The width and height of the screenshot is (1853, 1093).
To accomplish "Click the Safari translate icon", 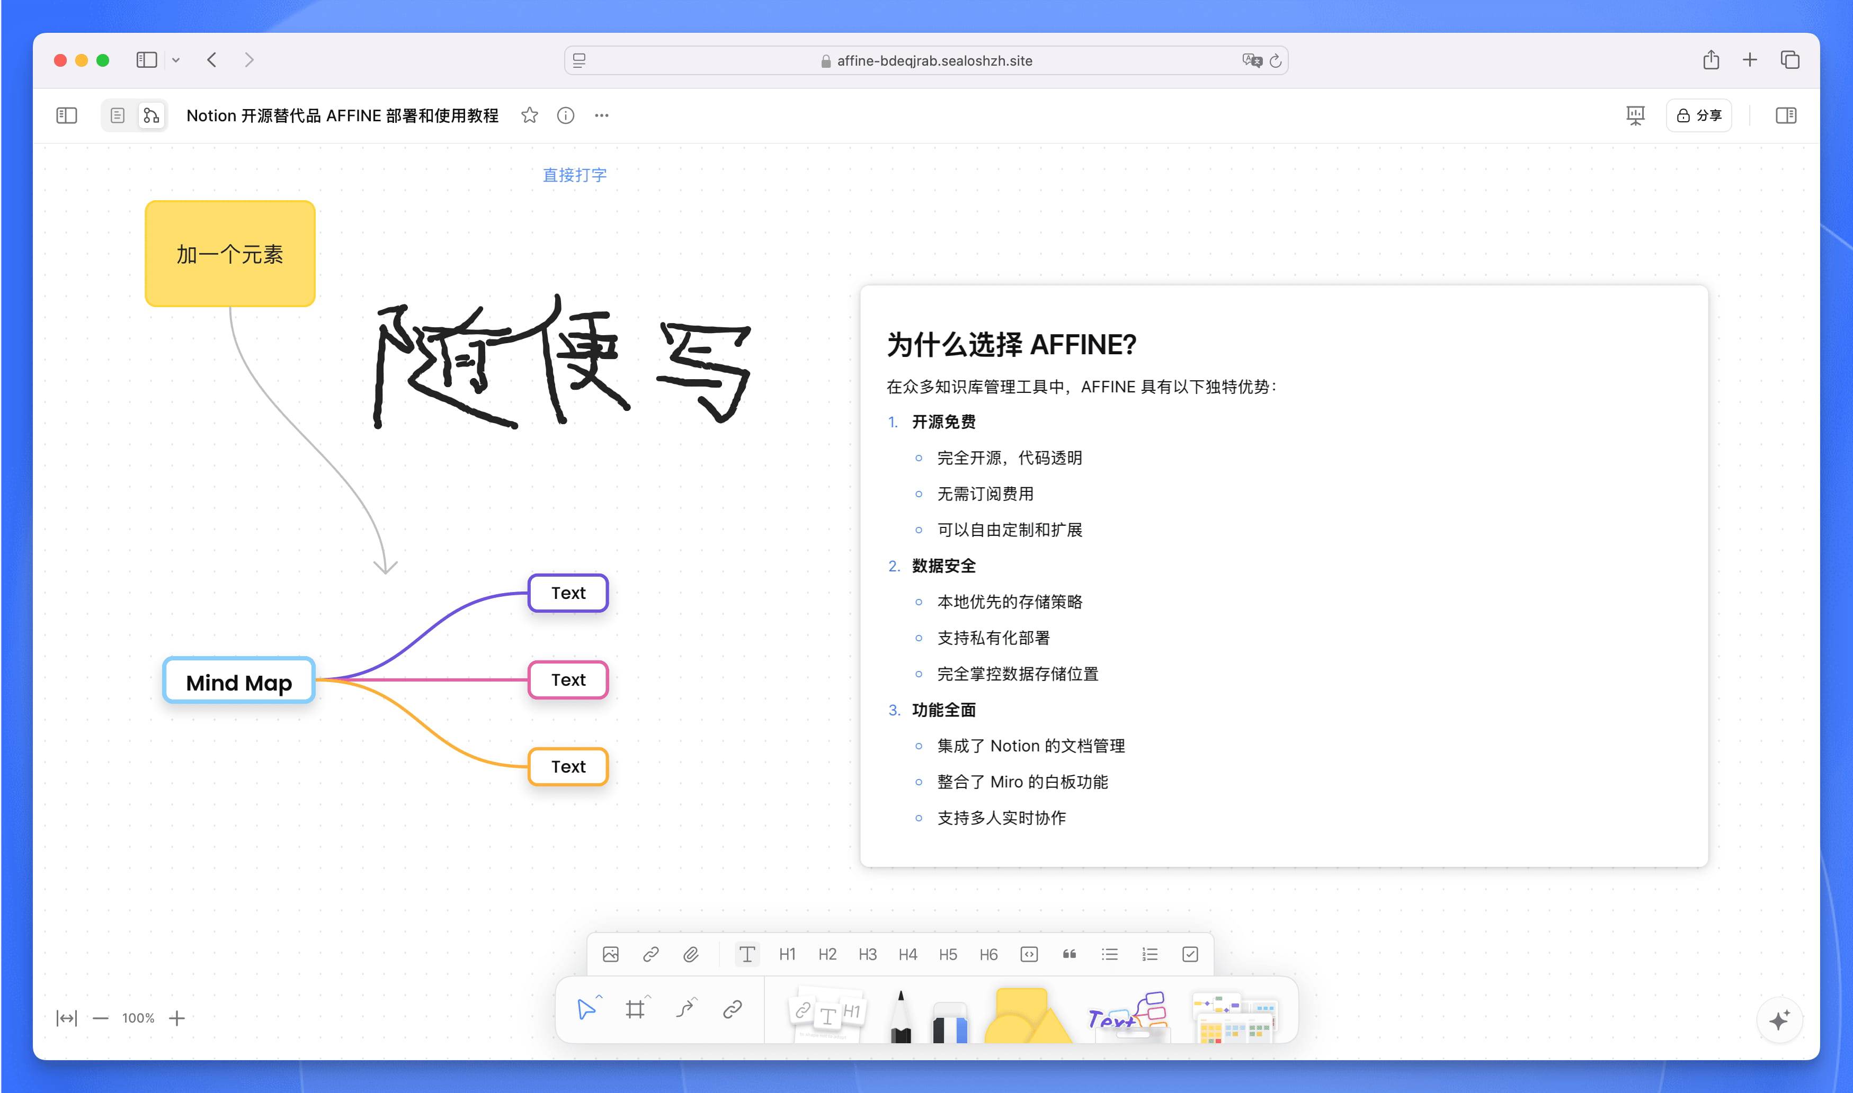I will coord(1251,60).
